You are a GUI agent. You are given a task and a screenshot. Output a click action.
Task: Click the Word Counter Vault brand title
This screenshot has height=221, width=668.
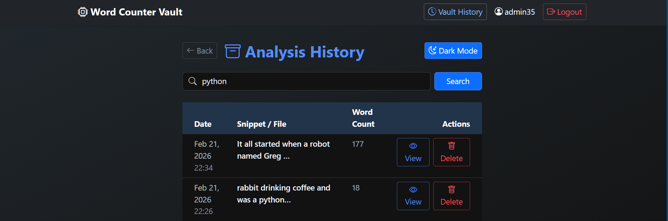coord(136,12)
